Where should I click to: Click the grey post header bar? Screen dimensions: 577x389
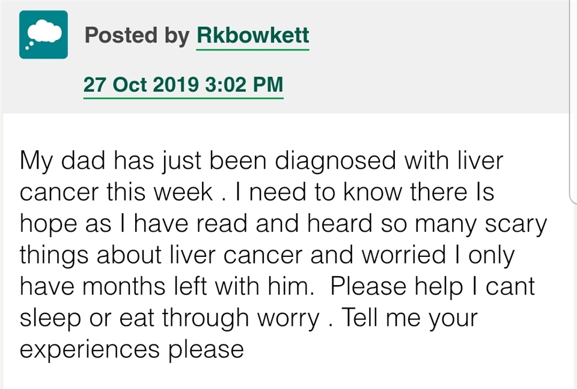(x=285, y=56)
